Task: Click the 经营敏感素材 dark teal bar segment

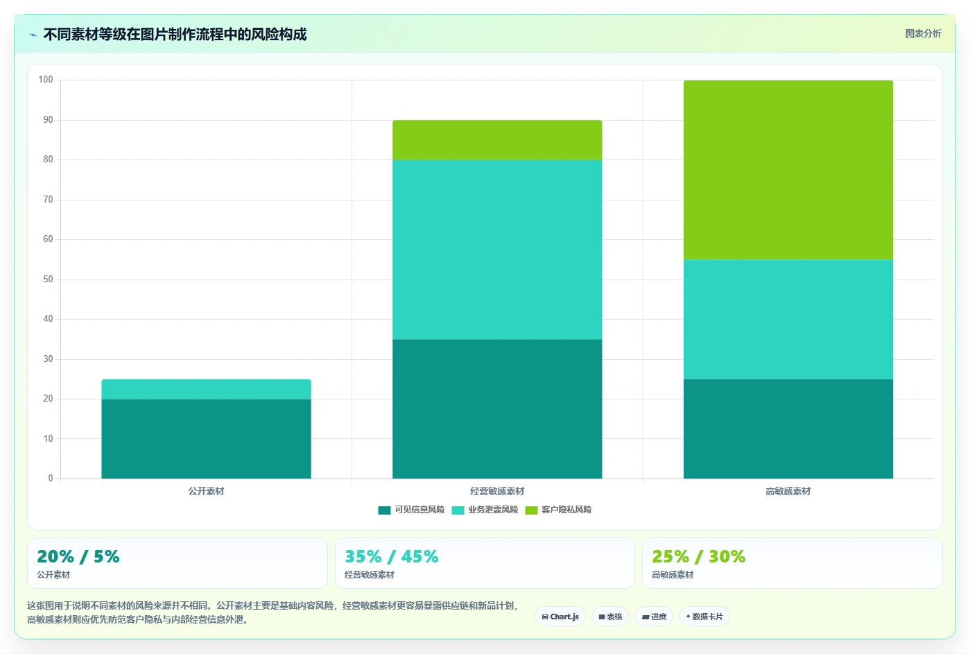Action: pos(497,408)
